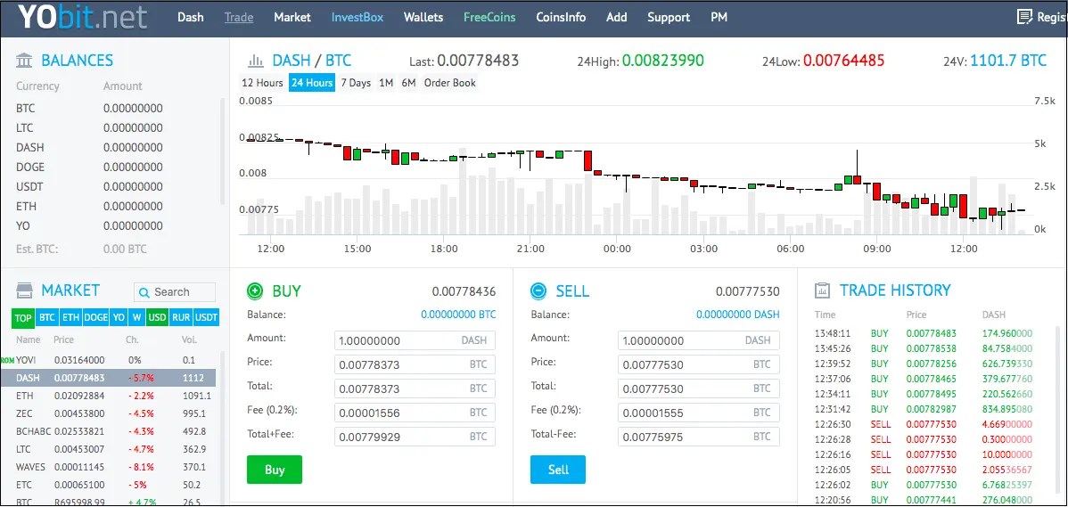Open InvestBox from the top menu
Image resolution: width=1068 pixels, height=507 pixels.
click(357, 17)
